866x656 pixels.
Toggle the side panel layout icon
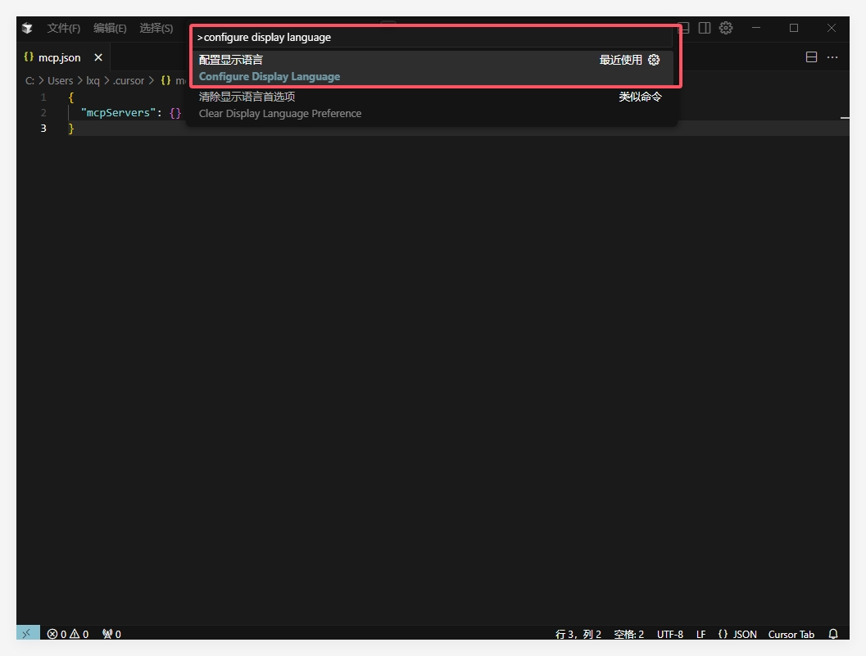[x=704, y=28]
